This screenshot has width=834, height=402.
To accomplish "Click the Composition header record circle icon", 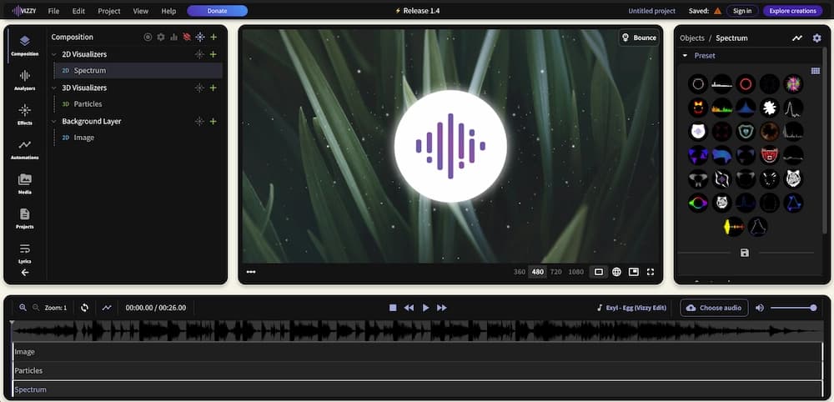I will click(148, 38).
